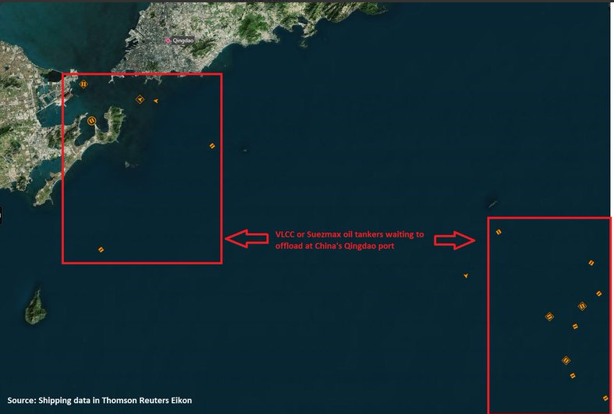Select the pink location marker beside the Qingdao label

click(x=168, y=41)
